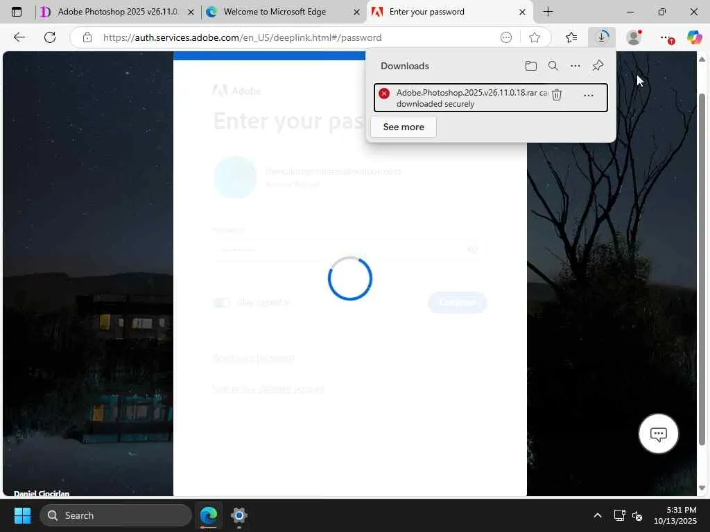This screenshot has height=532, width=710.
Task: Open the network status tray icon
Action: point(619,515)
